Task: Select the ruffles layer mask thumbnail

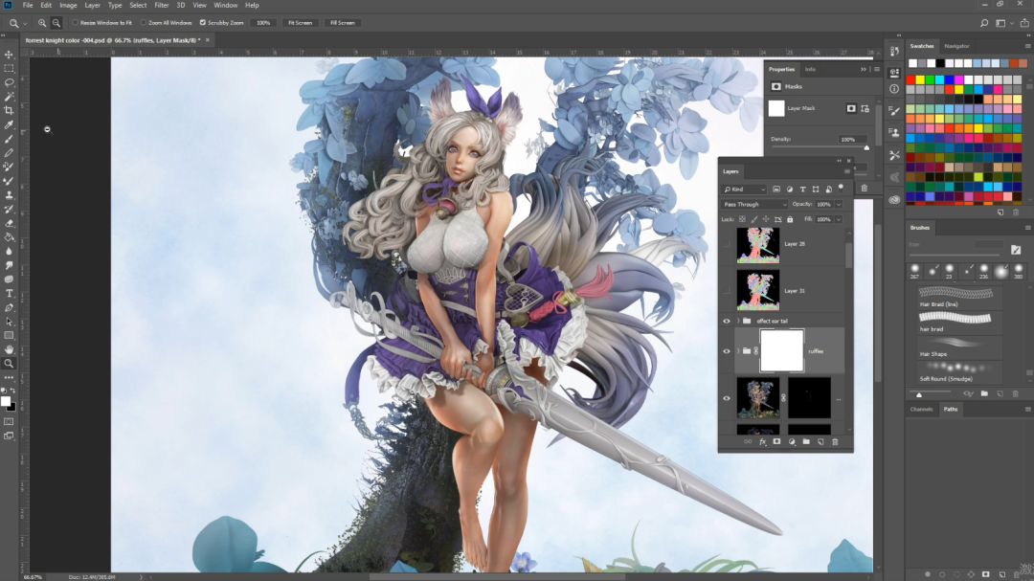Action: coord(781,351)
